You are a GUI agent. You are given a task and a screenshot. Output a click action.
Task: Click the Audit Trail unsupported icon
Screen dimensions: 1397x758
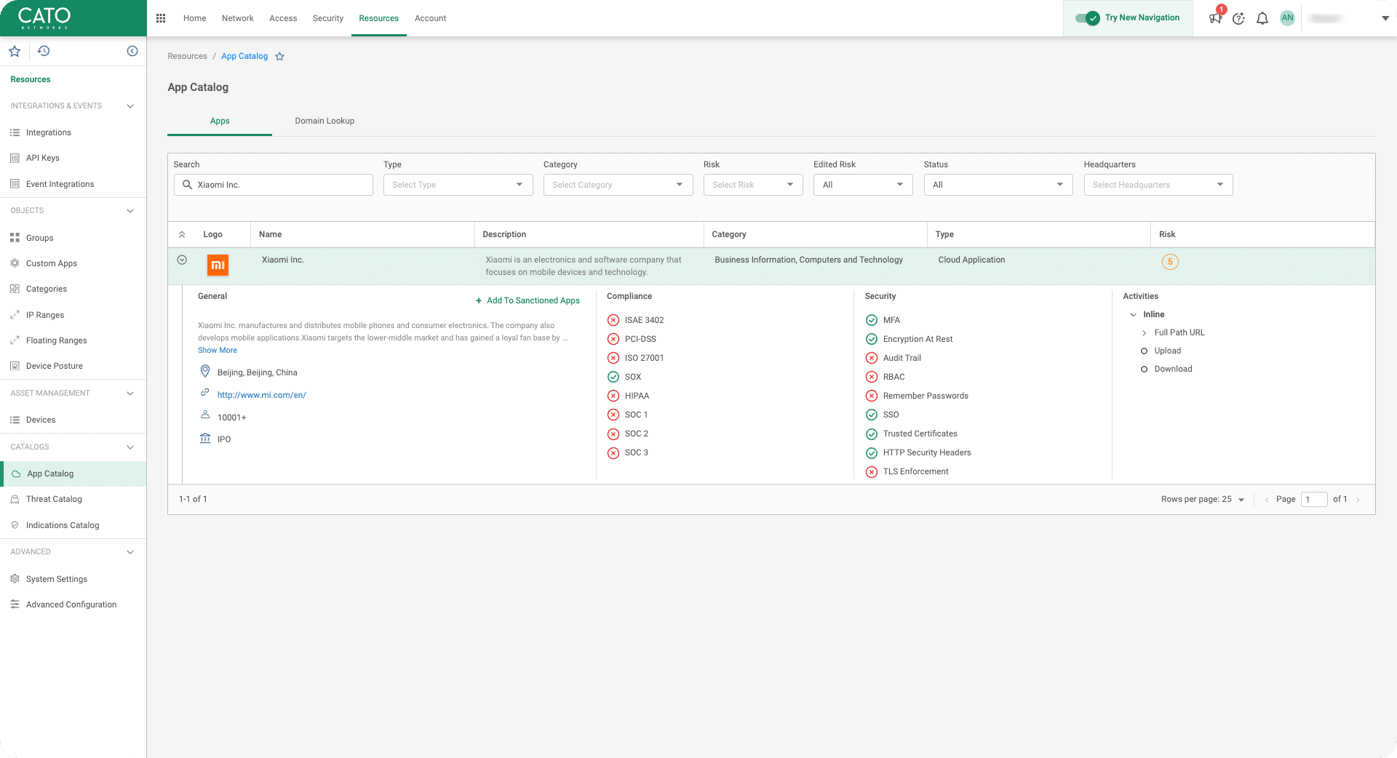point(872,358)
